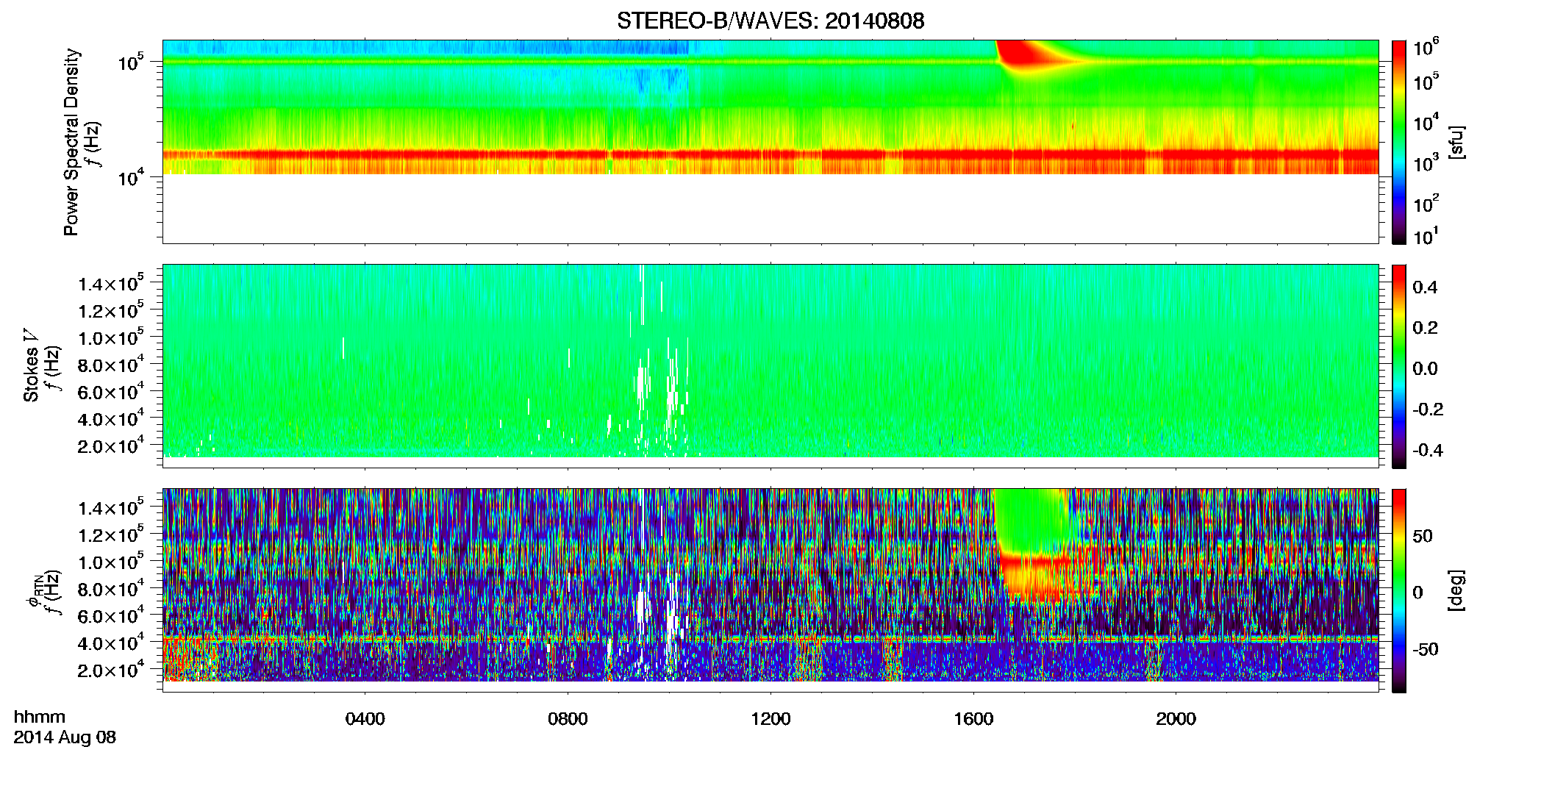Click the 10^3 tick on the sfu colorbar

[x=1426, y=163]
